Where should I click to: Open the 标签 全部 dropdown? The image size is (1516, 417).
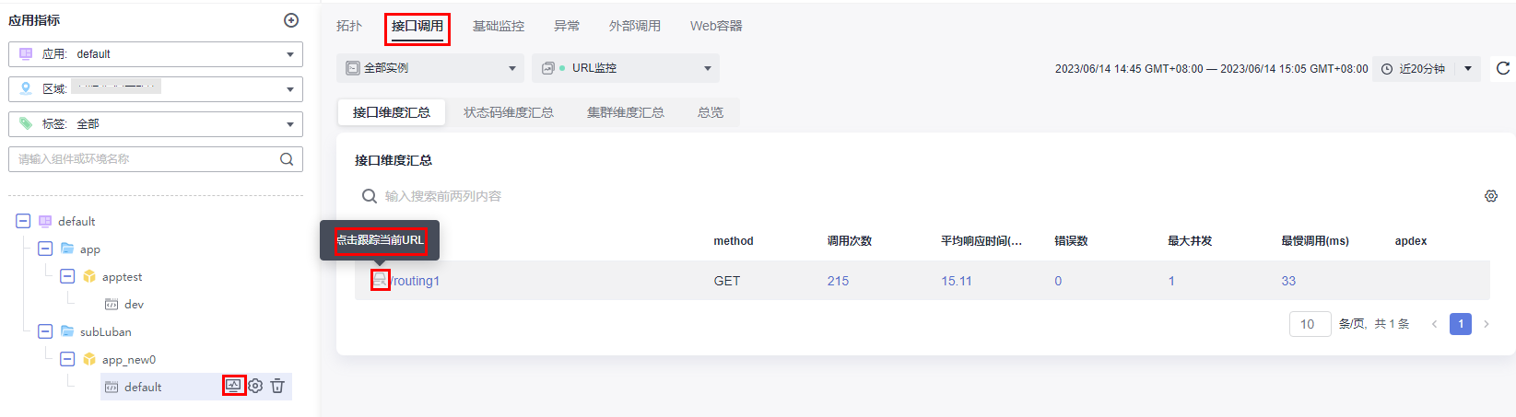pyautogui.click(x=156, y=124)
